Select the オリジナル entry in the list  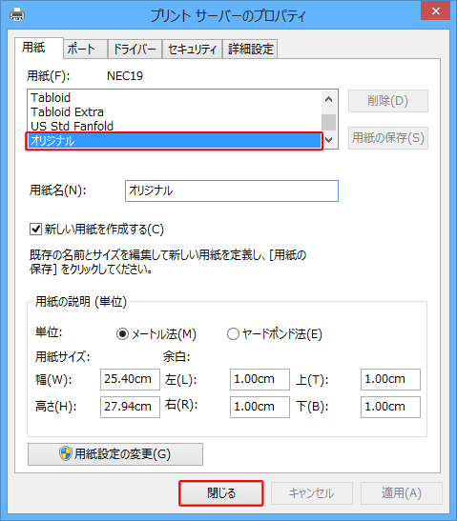pos(174,141)
